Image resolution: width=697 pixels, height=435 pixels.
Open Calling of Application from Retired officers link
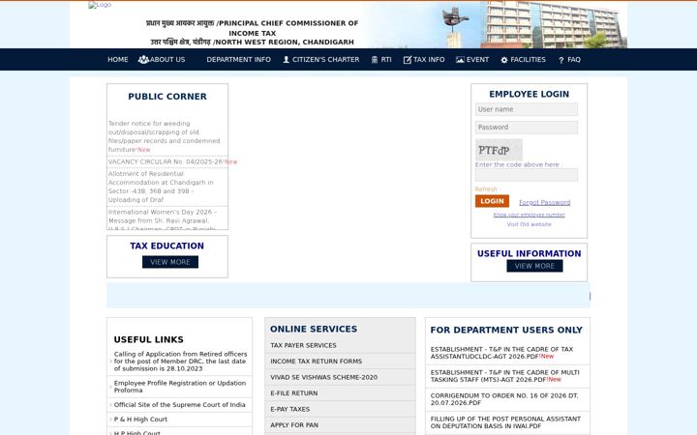(180, 362)
